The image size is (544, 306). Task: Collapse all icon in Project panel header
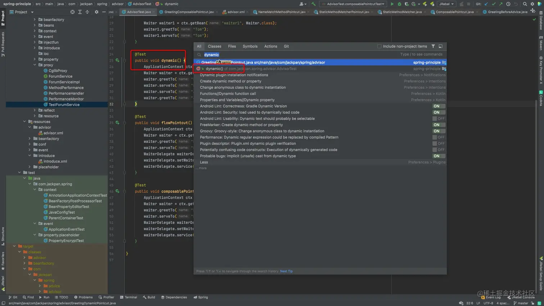(87, 12)
